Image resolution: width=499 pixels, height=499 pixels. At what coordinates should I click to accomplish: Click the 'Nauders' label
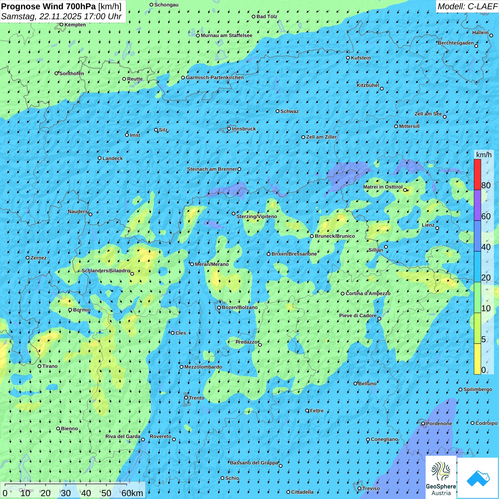click(78, 211)
